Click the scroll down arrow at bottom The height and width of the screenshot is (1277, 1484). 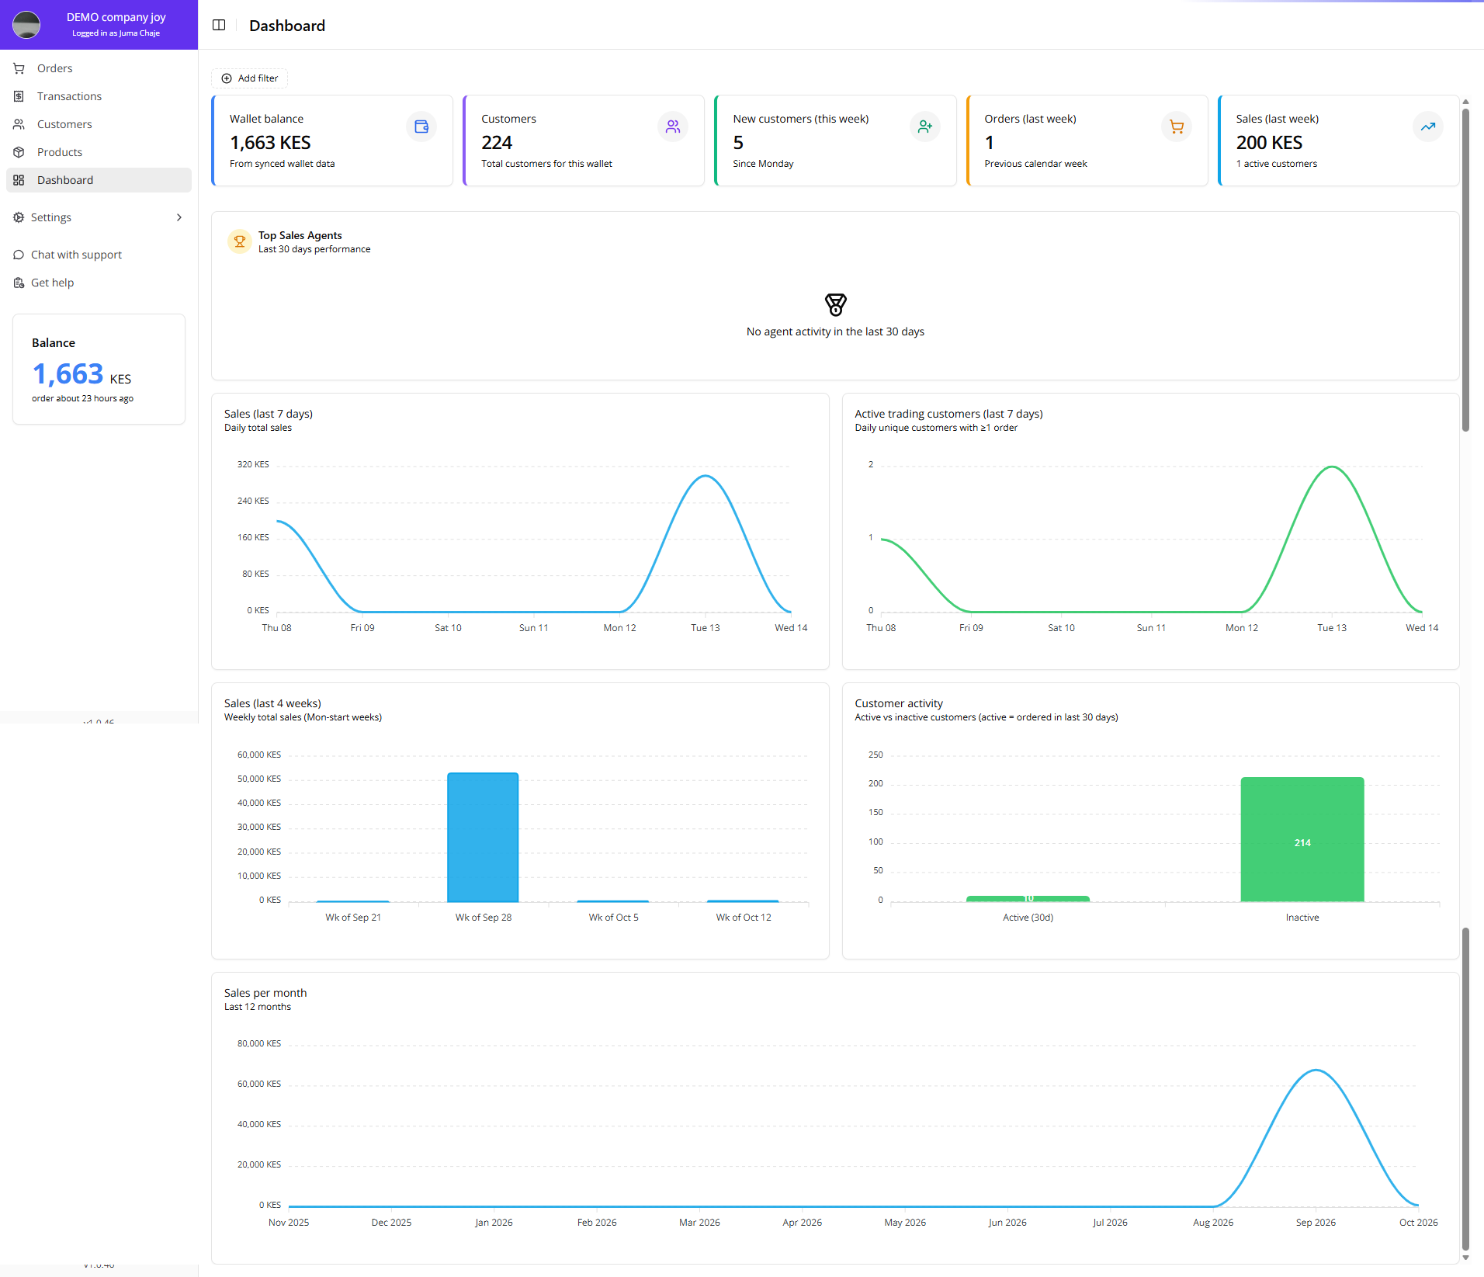(x=1465, y=1258)
